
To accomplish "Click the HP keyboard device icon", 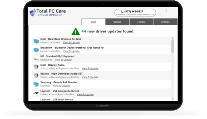I will click(x=36, y=59).
